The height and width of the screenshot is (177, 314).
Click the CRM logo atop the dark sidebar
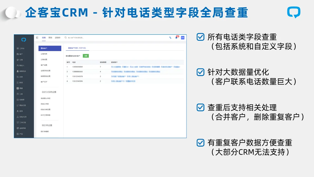click(24, 40)
